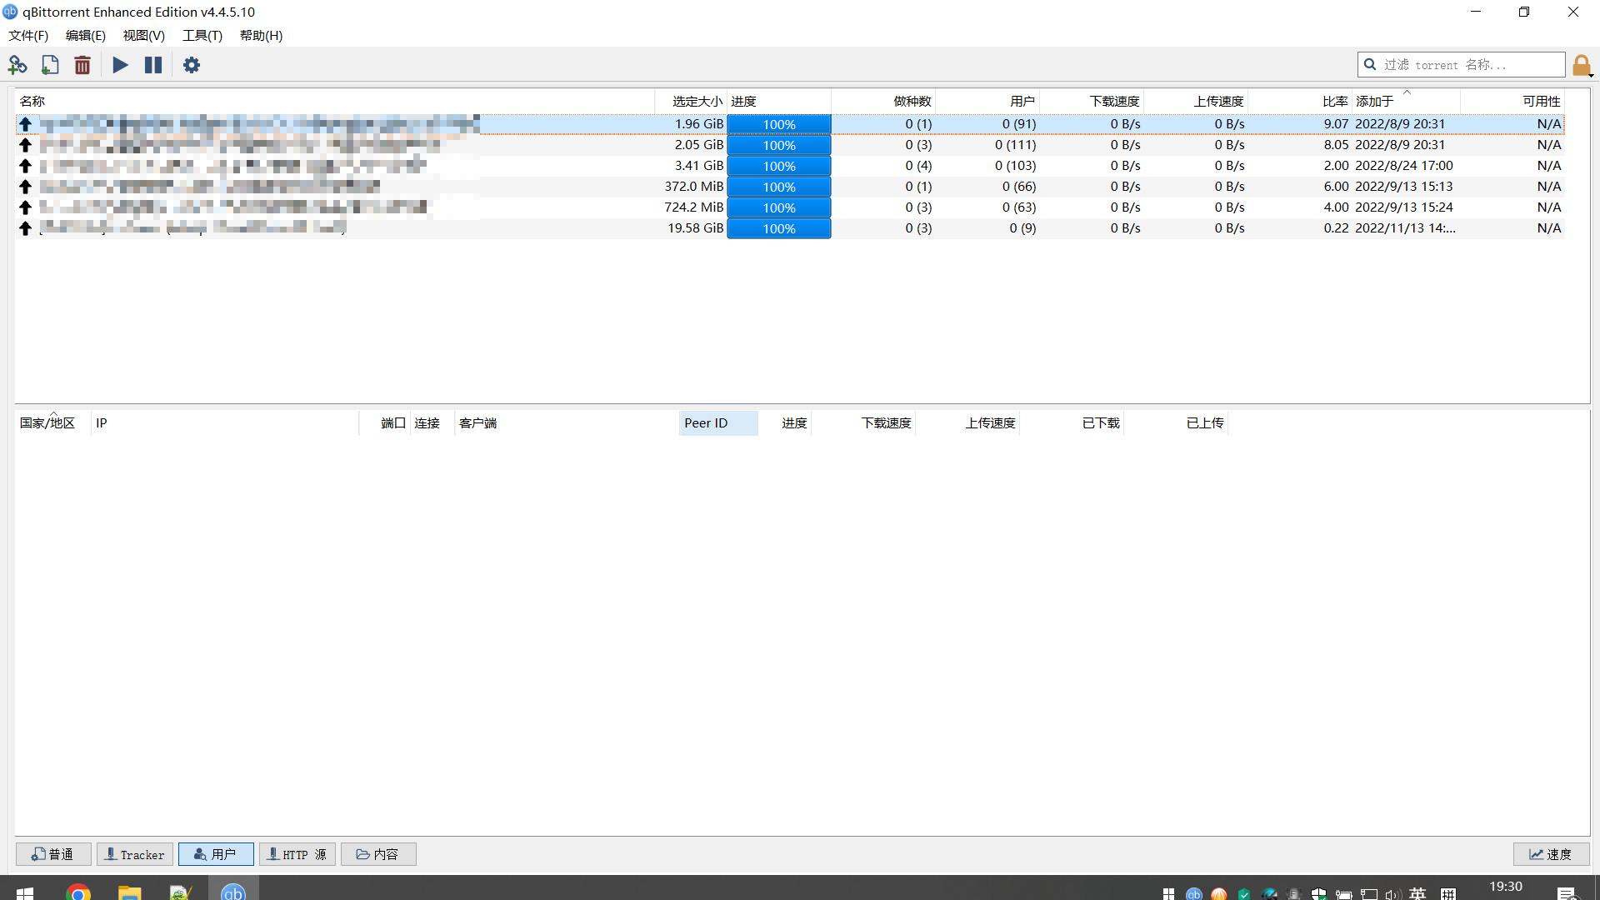Open the 工具(T) menu
This screenshot has width=1600, height=900.
(x=202, y=35)
